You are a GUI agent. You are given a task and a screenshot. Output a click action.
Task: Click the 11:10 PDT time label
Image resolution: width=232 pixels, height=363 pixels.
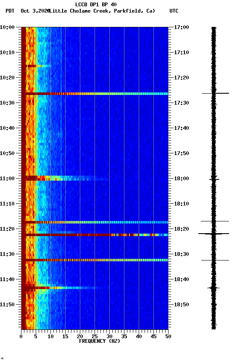point(7,204)
